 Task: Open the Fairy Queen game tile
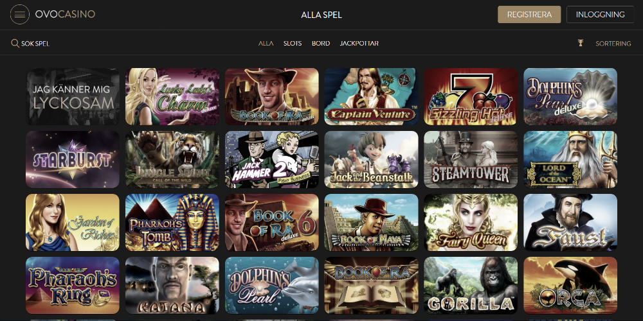pyautogui.click(x=471, y=222)
